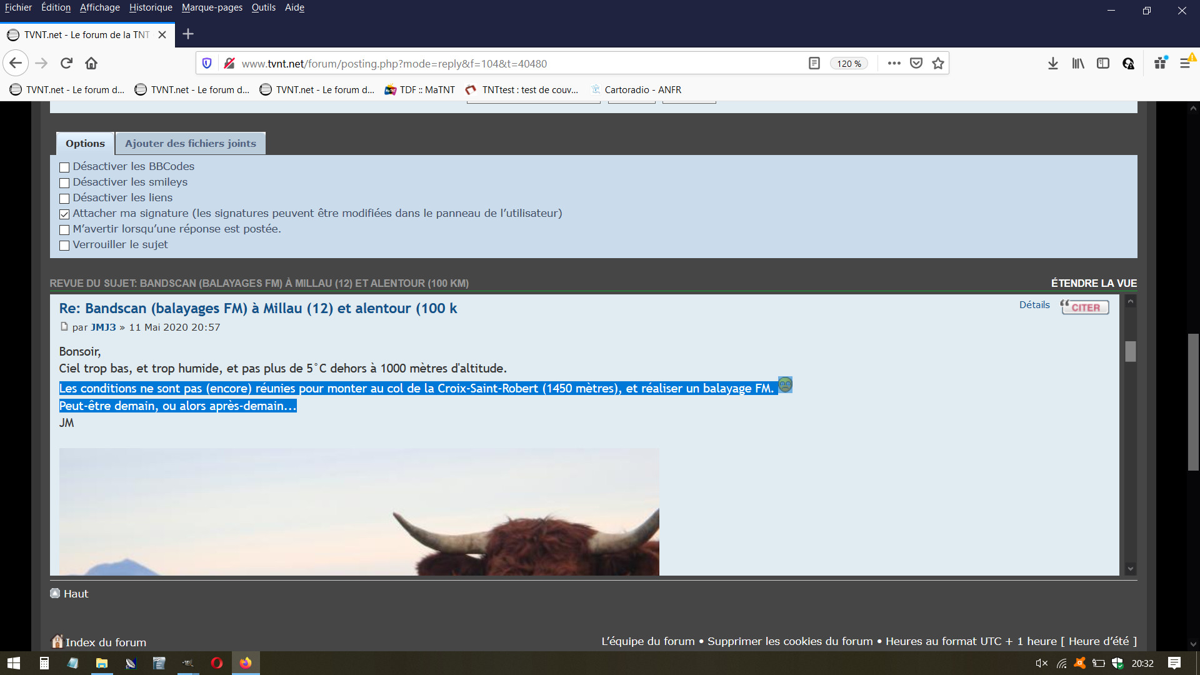Quote the post with CITER button
The image size is (1200, 675).
point(1085,307)
